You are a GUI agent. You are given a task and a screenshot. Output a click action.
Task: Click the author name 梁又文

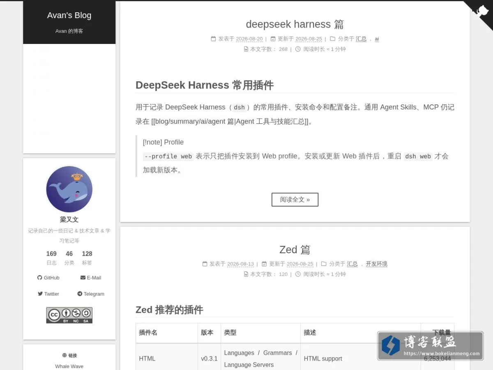(69, 220)
